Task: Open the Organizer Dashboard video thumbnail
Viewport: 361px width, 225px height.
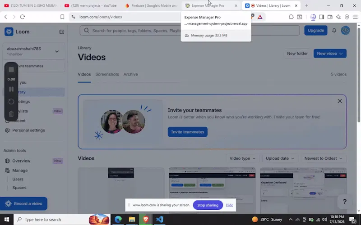Action: [x=303, y=190]
